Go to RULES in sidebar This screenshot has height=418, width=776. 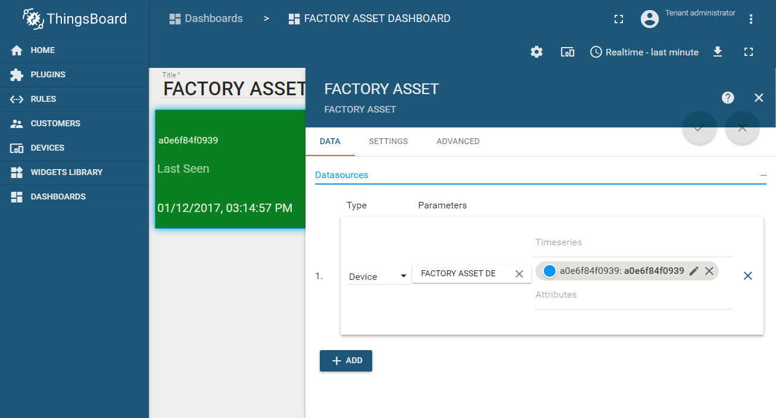[74, 99]
